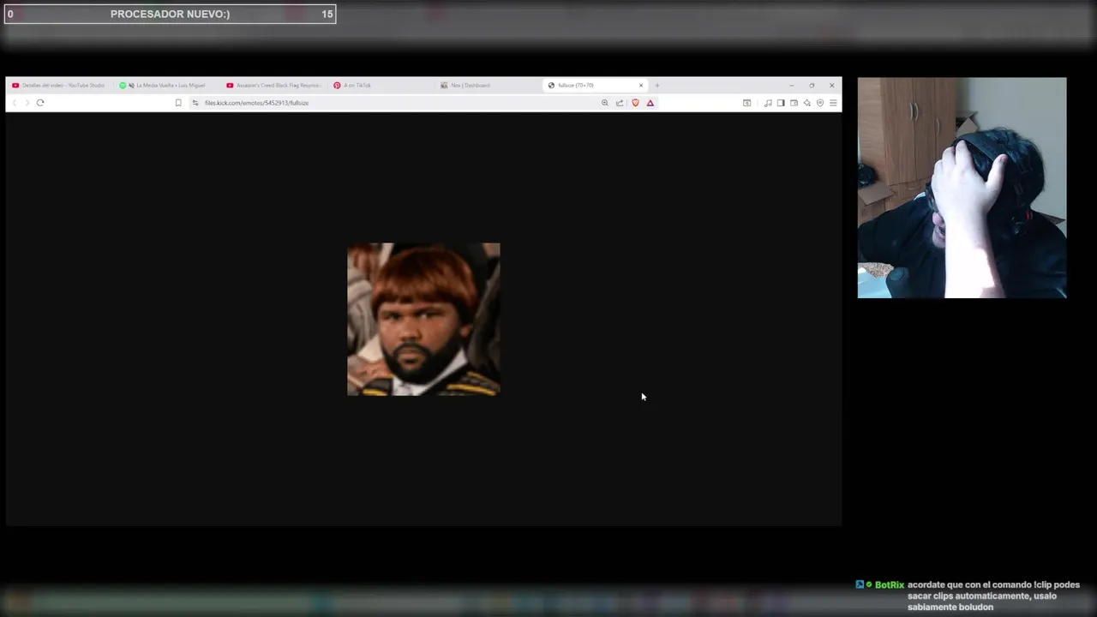Bookmark this page using the bookmark icon
The height and width of the screenshot is (617, 1097).
point(178,103)
